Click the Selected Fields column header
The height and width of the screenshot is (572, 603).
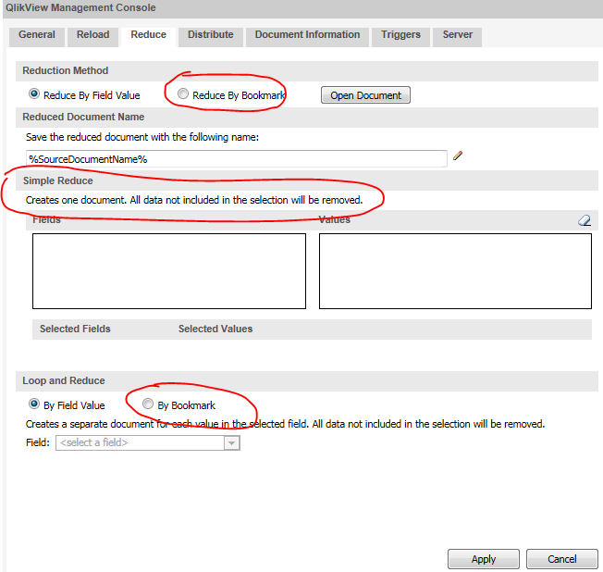point(75,329)
